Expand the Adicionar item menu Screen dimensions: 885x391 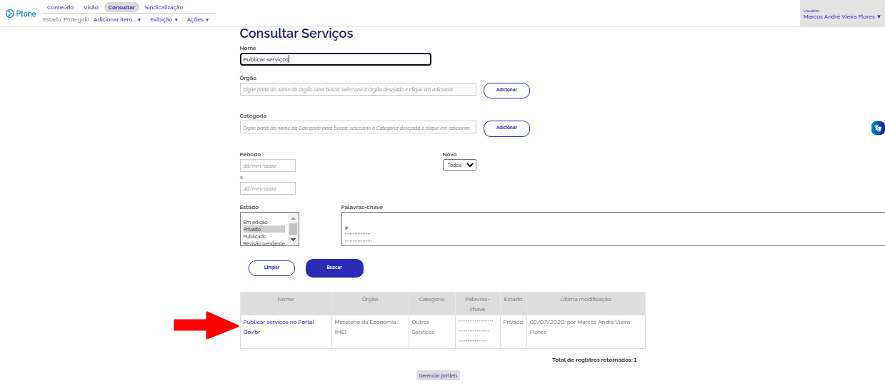click(117, 20)
